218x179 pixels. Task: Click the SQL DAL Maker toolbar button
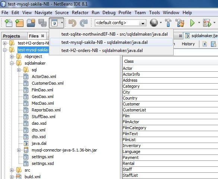pyautogui.click(x=54, y=23)
